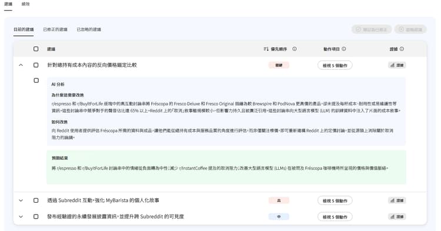Check the box for 發布經驗證的永續發展 row
Screen dimensions: 441x231
[x=36, y=217]
